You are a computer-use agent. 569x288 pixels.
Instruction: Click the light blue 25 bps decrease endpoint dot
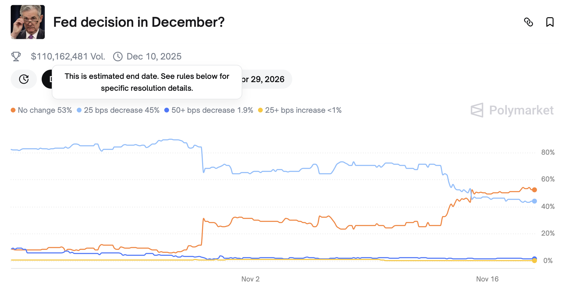[534, 201]
